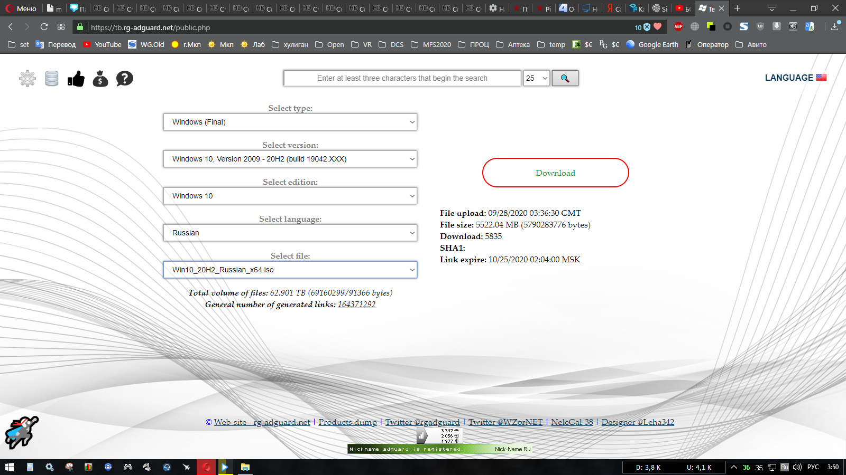The height and width of the screenshot is (475, 846).
Task: Open the question mark help icon
Action: pyautogui.click(x=125, y=79)
